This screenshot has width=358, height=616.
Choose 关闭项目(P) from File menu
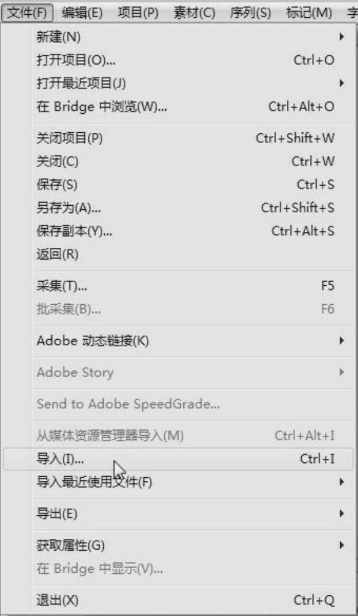click(69, 138)
